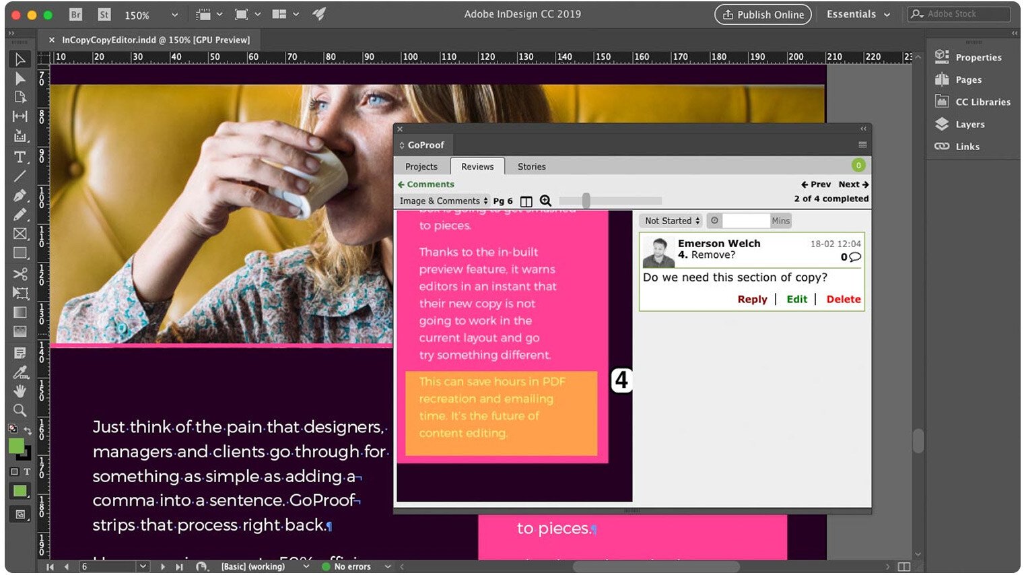Click the Adobe Stock search field
This screenshot has width=1024, height=575.
(959, 13)
